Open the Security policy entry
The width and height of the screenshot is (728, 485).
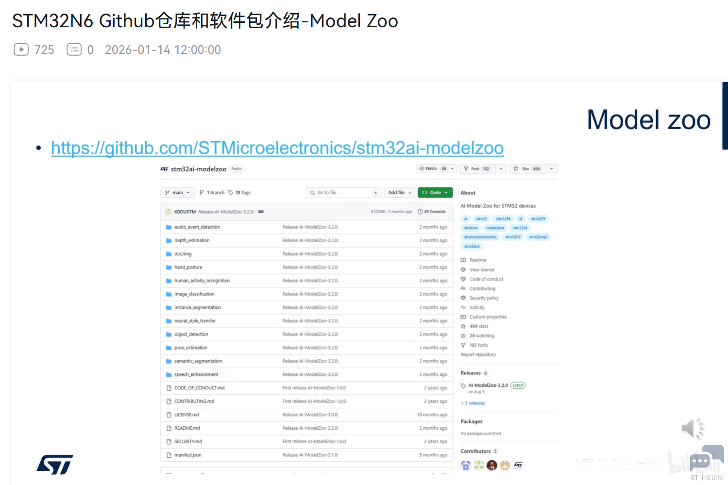coord(484,298)
